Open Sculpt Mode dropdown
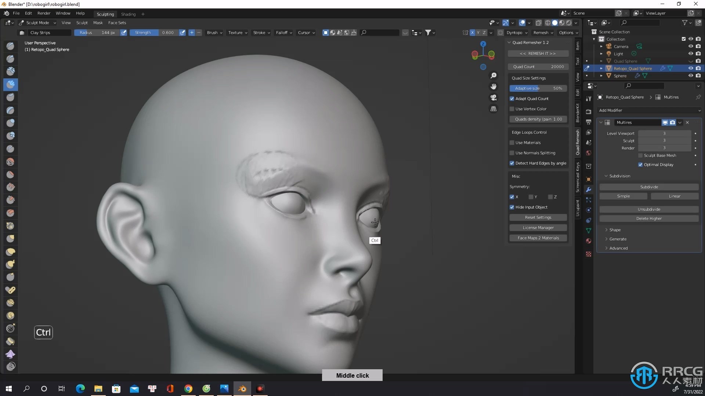 pos(37,23)
